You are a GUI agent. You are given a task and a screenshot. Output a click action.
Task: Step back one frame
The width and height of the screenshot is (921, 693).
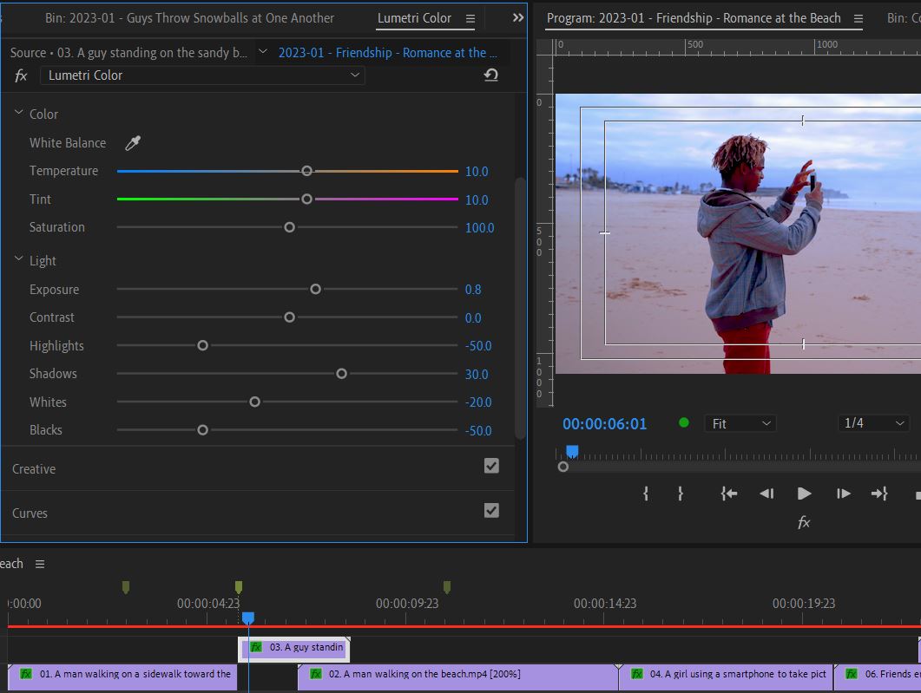pos(766,494)
